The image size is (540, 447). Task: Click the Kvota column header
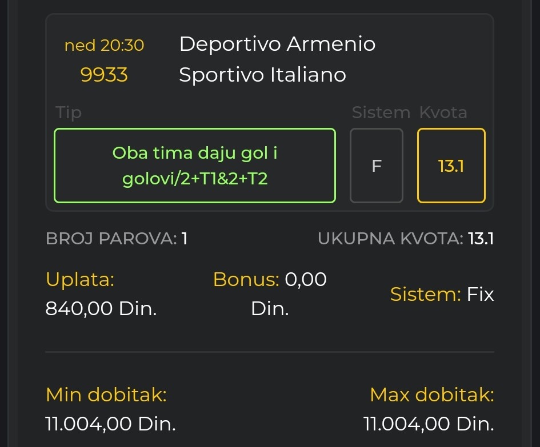coord(443,112)
